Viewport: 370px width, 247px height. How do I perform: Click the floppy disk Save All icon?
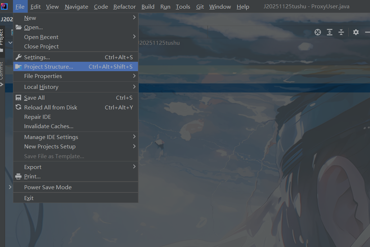(18, 98)
